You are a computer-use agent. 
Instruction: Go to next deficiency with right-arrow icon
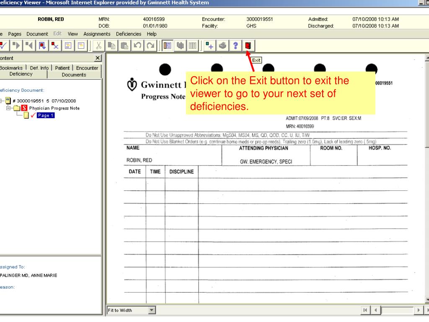pos(16,45)
